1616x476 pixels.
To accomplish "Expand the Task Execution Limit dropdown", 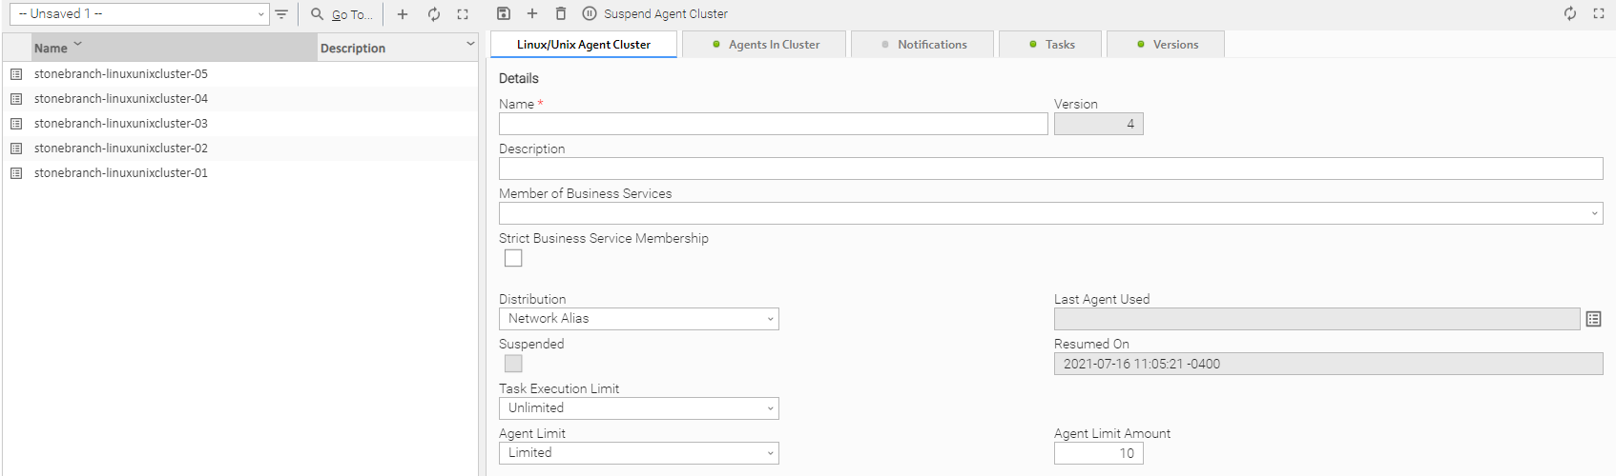I will [x=638, y=408].
